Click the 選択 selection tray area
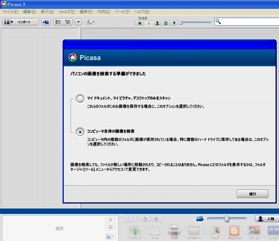279x241 pixels. (x=60, y=229)
